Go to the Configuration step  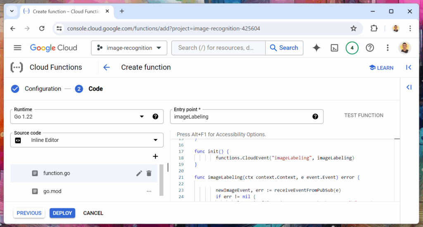[43, 89]
